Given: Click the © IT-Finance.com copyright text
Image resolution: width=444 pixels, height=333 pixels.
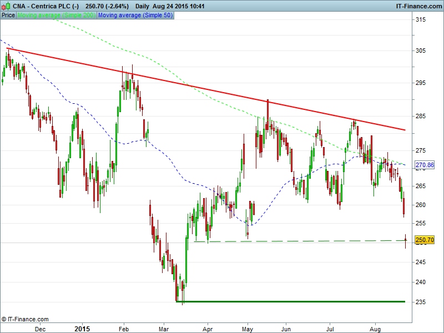Looking at the screenshot, I should coord(26,319).
